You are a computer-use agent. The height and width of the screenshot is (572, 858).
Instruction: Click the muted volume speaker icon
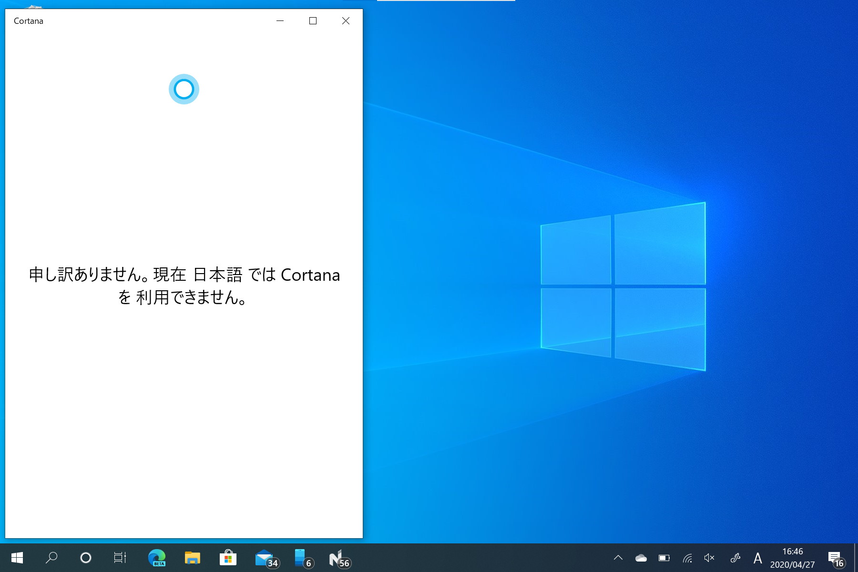(710, 558)
